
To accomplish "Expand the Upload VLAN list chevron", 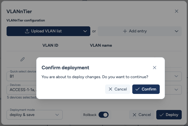I will click(x=85, y=31).
